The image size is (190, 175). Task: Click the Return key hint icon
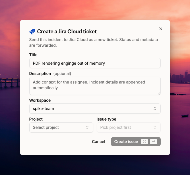(x=154, y=142)
